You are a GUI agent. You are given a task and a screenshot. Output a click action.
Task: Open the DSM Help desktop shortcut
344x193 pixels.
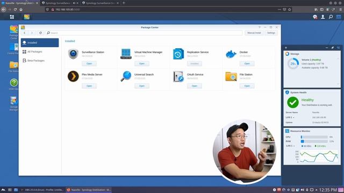[13, 85]
